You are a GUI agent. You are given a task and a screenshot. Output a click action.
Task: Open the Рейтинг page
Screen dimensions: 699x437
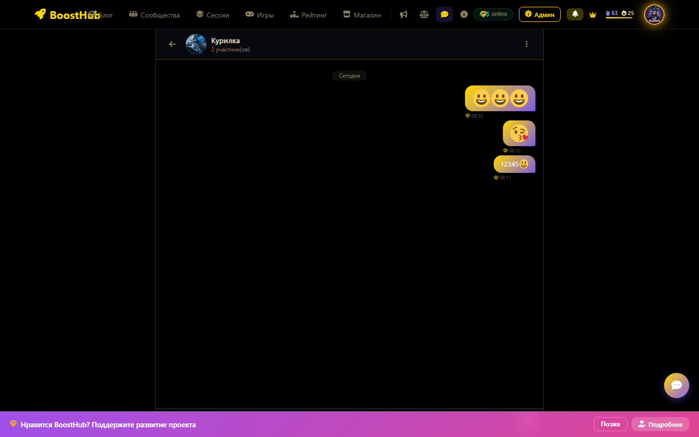pos(308,15)
